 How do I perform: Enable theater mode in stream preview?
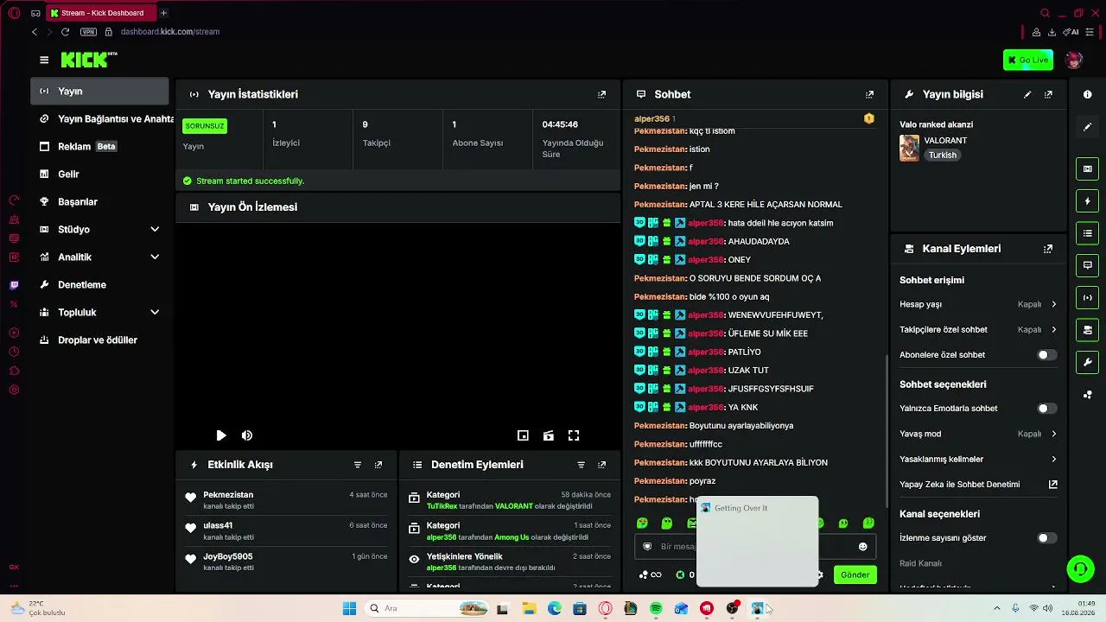(548, 435)
